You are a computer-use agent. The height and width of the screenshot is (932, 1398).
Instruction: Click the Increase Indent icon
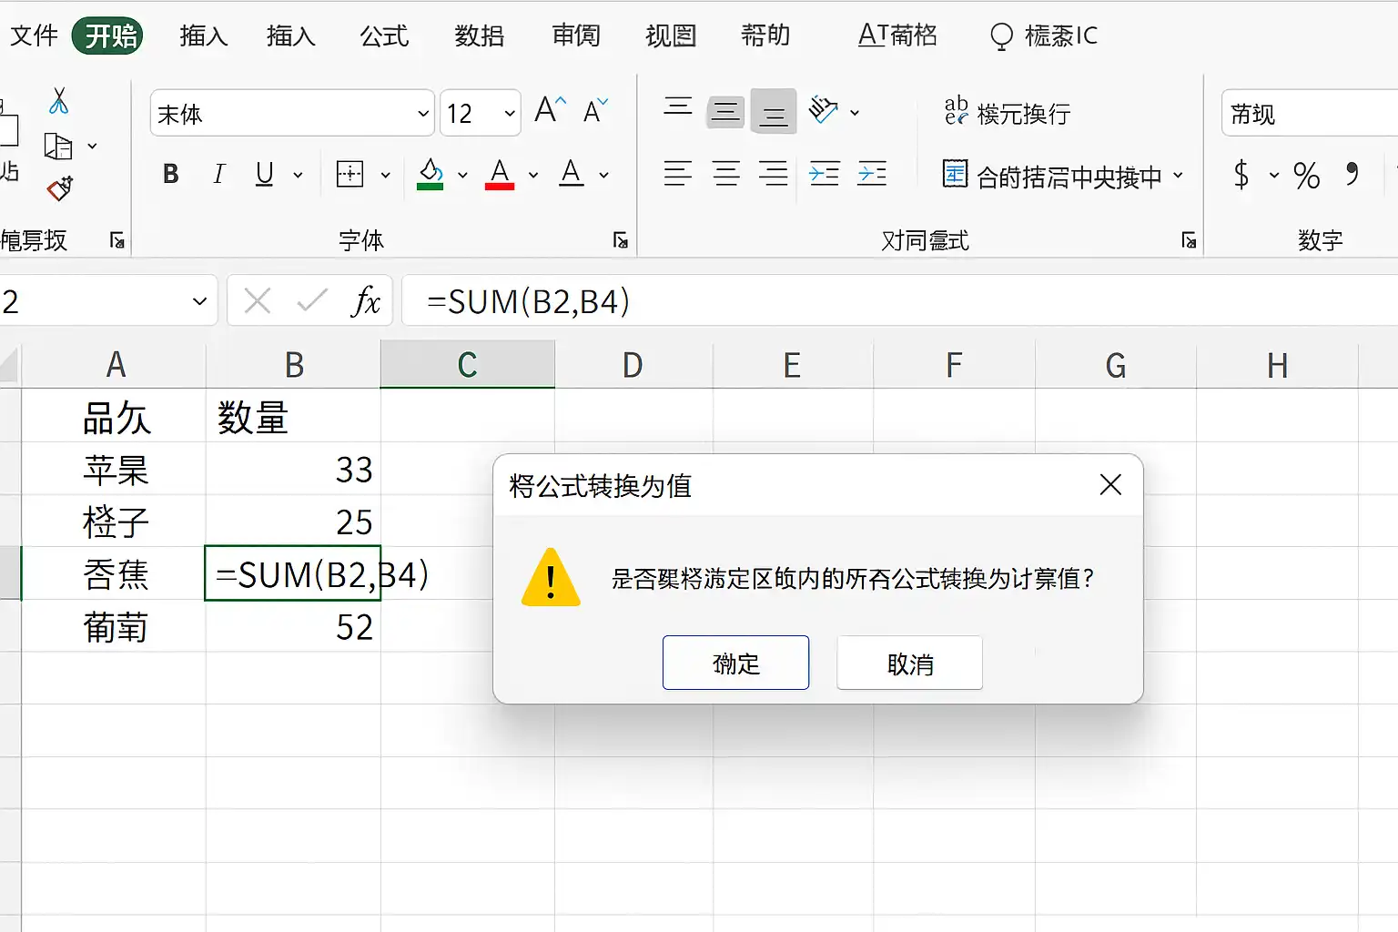(872, 173)
